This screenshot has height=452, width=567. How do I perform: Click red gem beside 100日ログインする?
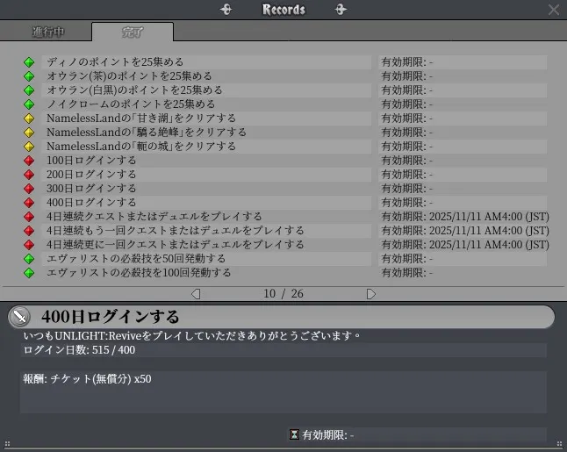coord(29,161)
